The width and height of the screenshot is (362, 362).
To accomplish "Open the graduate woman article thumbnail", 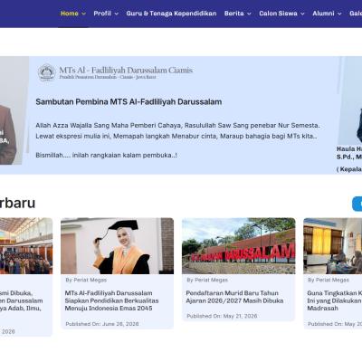I will coord(117,246).
